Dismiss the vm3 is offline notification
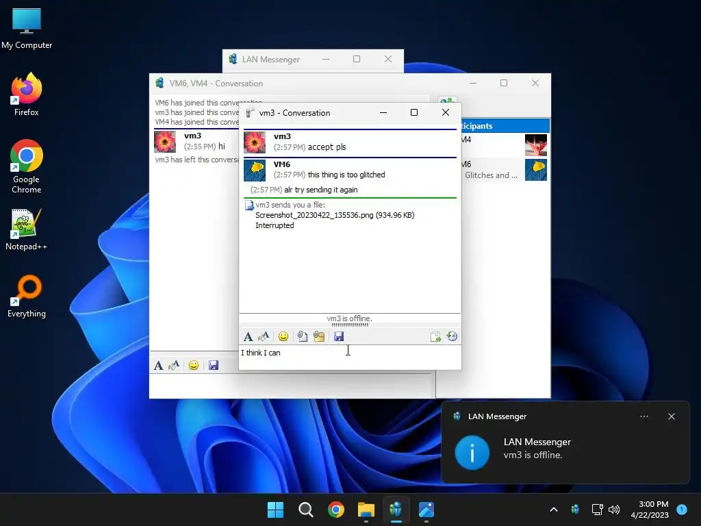701x526 pixels. click(x=672, y=416)
